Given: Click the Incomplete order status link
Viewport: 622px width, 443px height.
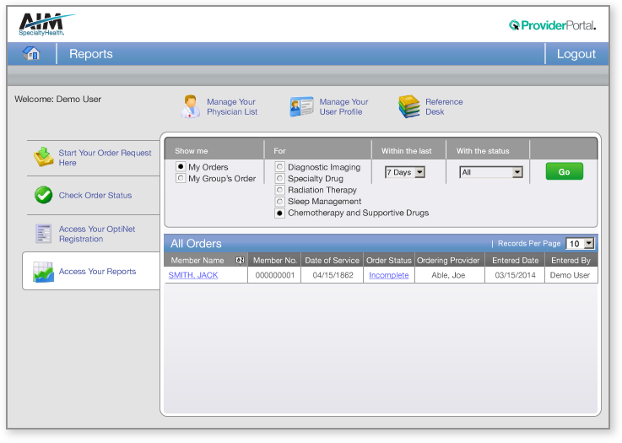Looking at the screenshot, I should tap(388, 275).
